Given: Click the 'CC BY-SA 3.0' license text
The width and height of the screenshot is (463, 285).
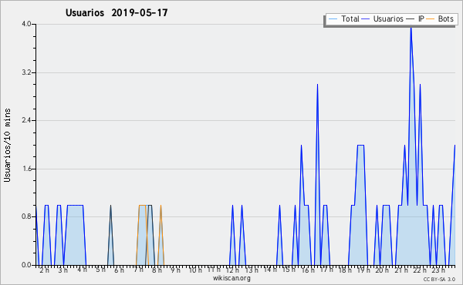Looking at the screenshot, I should click(439, 279).
